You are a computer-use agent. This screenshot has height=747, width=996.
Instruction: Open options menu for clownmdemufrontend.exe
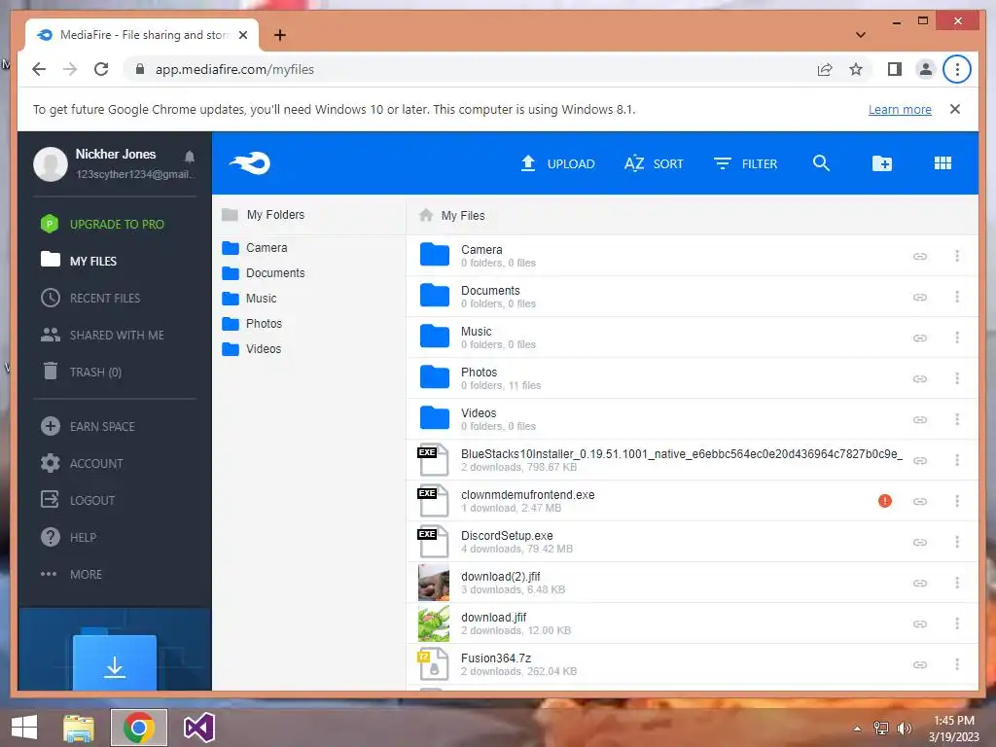click(957, 501)
